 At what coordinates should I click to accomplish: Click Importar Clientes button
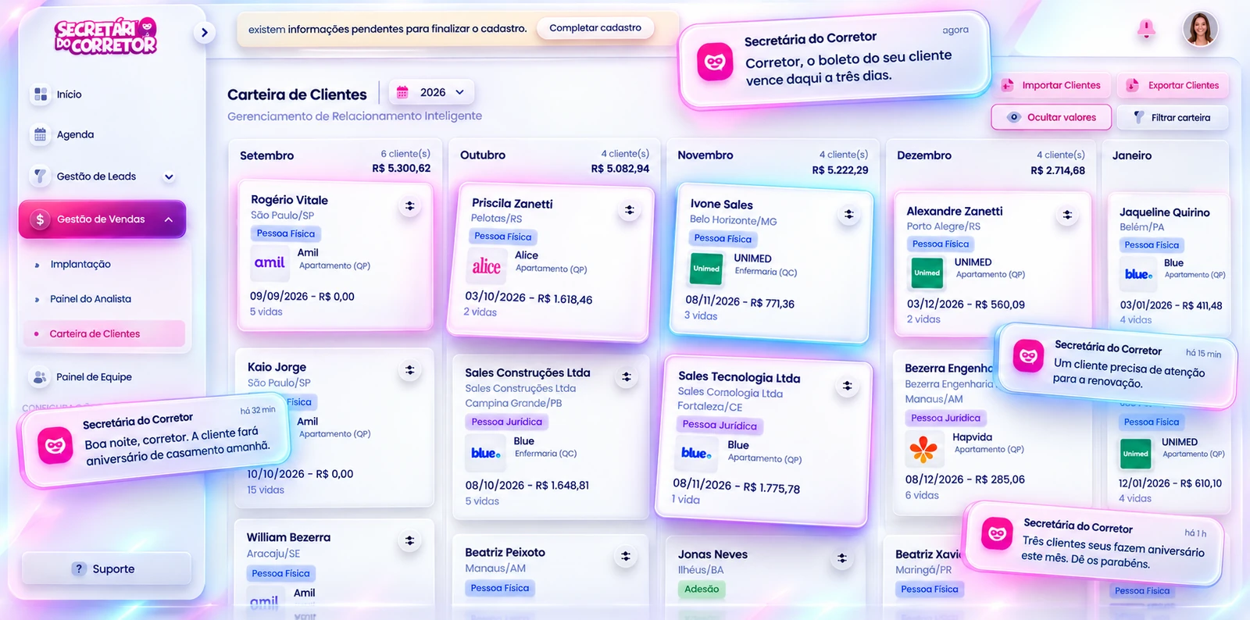[x=1052, y=85]
